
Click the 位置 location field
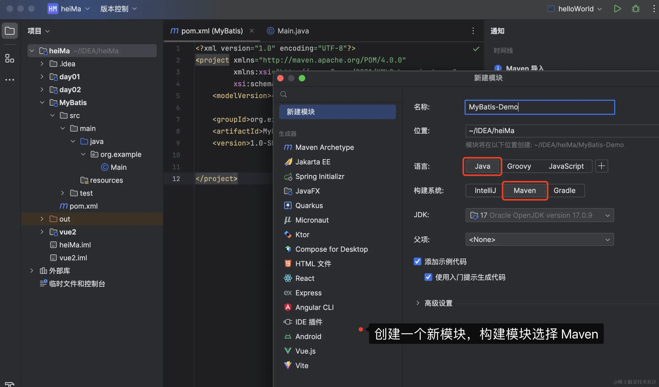[562, 131]
